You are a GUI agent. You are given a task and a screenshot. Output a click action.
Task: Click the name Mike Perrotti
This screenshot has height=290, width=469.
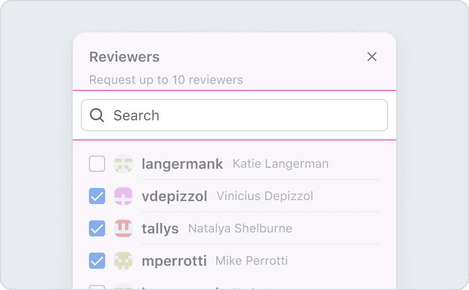tap(252, 261)
